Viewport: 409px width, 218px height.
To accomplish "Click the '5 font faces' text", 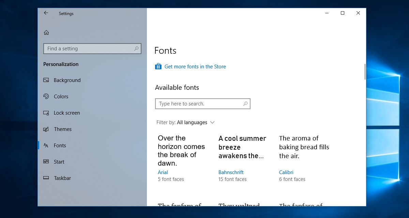I will click(171, 179).
